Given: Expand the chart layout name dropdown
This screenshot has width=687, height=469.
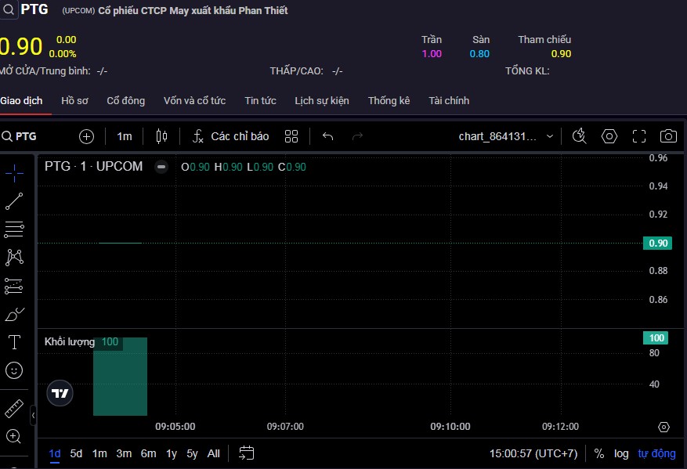Looking at the screenshot, I should [550, 136].
